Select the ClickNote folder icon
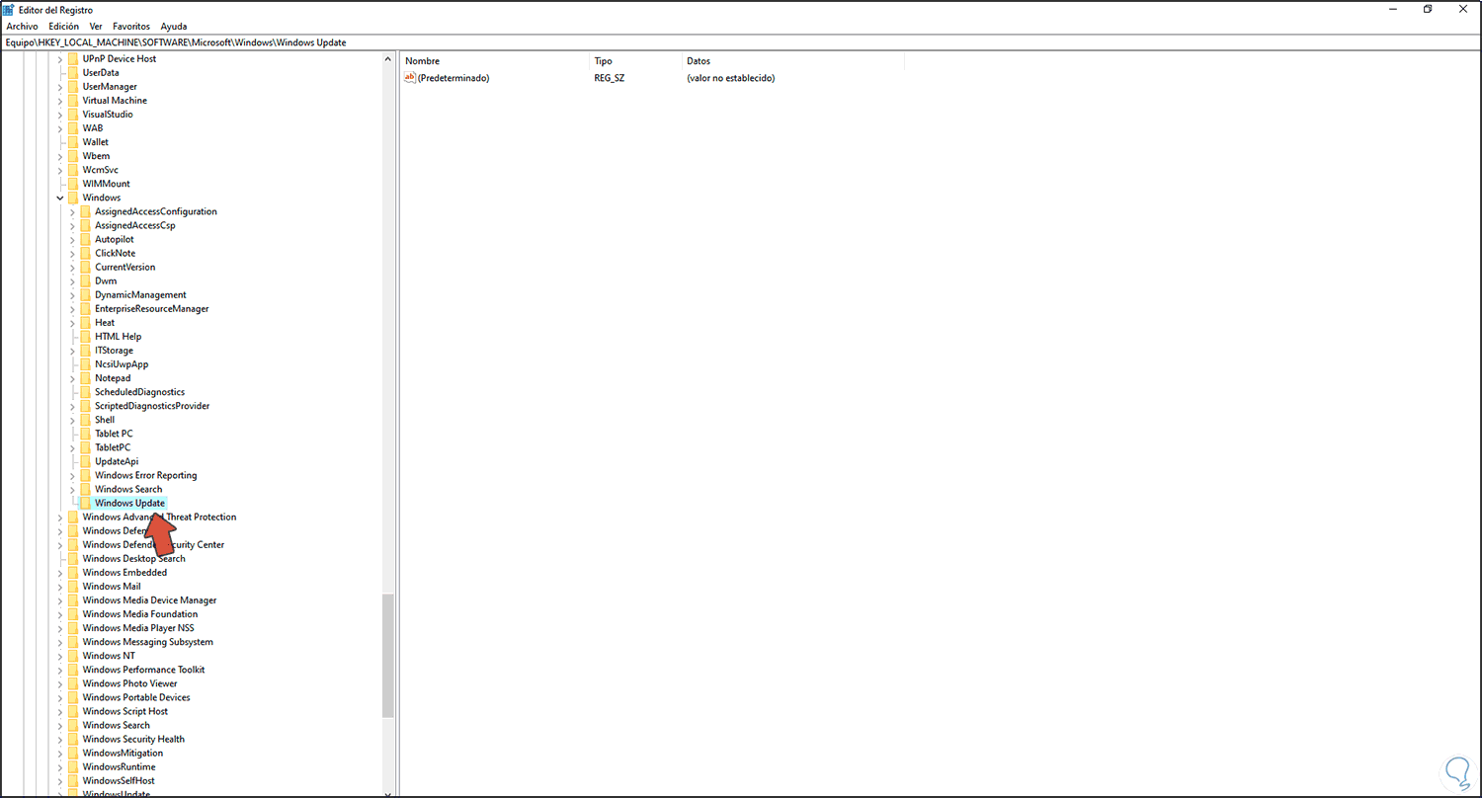1482x798 pixels. coord(86,253)
